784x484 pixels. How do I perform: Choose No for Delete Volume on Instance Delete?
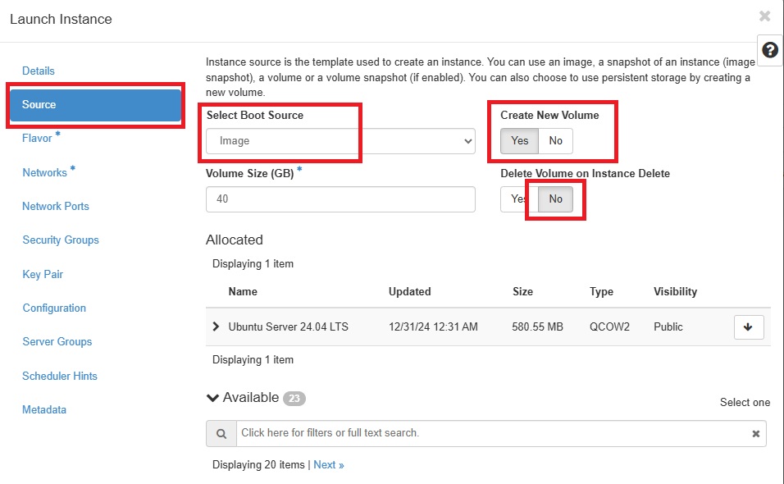(x=555, y=199)
